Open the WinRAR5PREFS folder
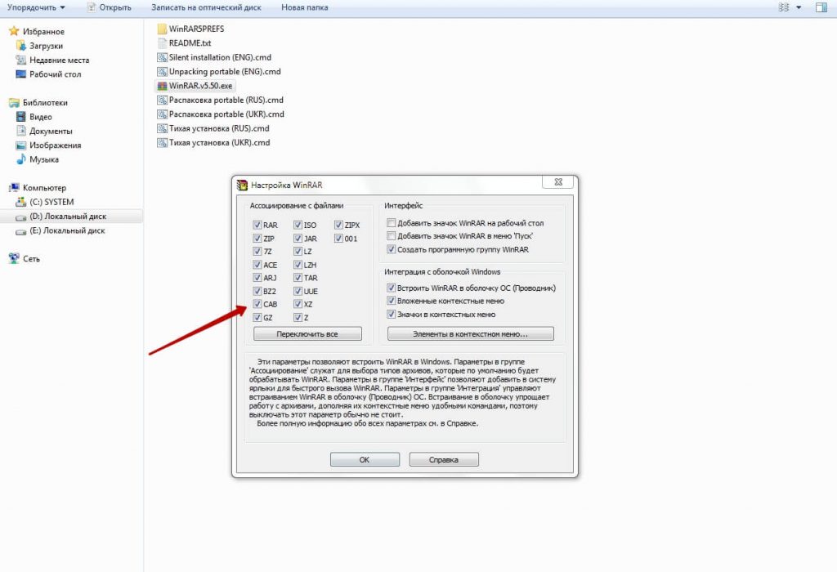The width and height of the screenshot is (837, 572). click(x=195, y=29)
